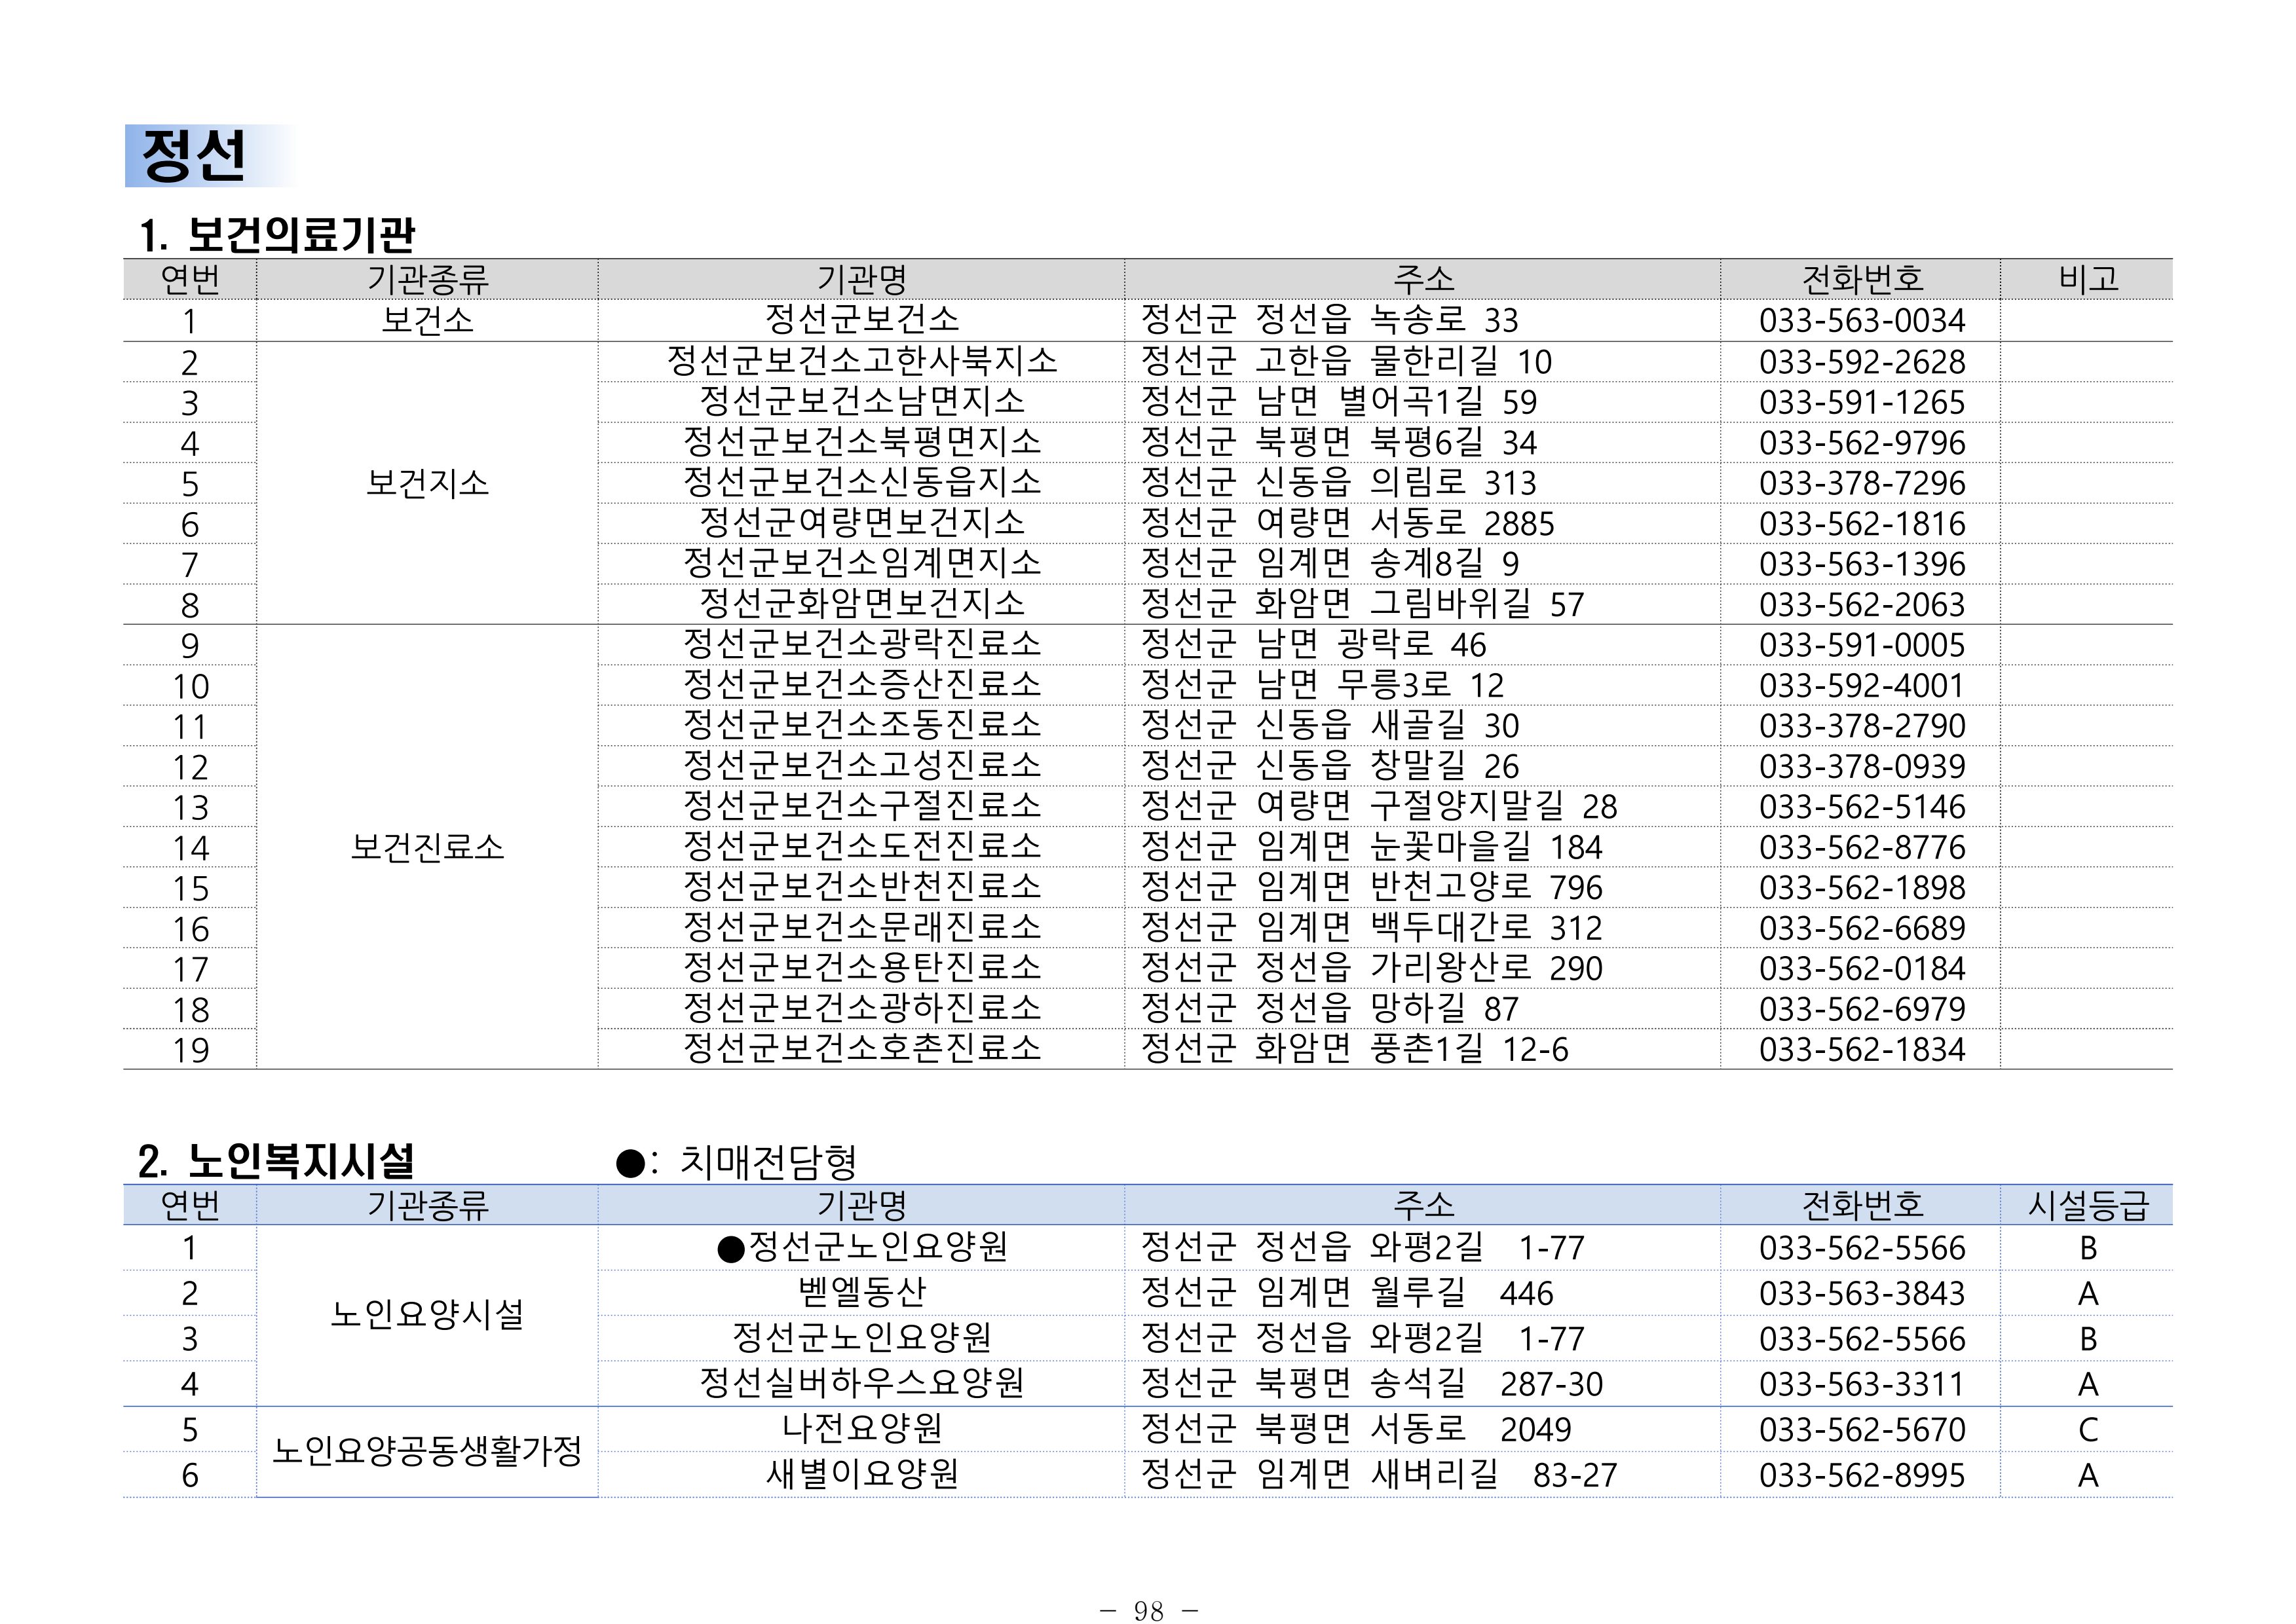Click 정선군보건소용탄진료소 entry
The image size is (2296, 1624).
click(861, 968)
